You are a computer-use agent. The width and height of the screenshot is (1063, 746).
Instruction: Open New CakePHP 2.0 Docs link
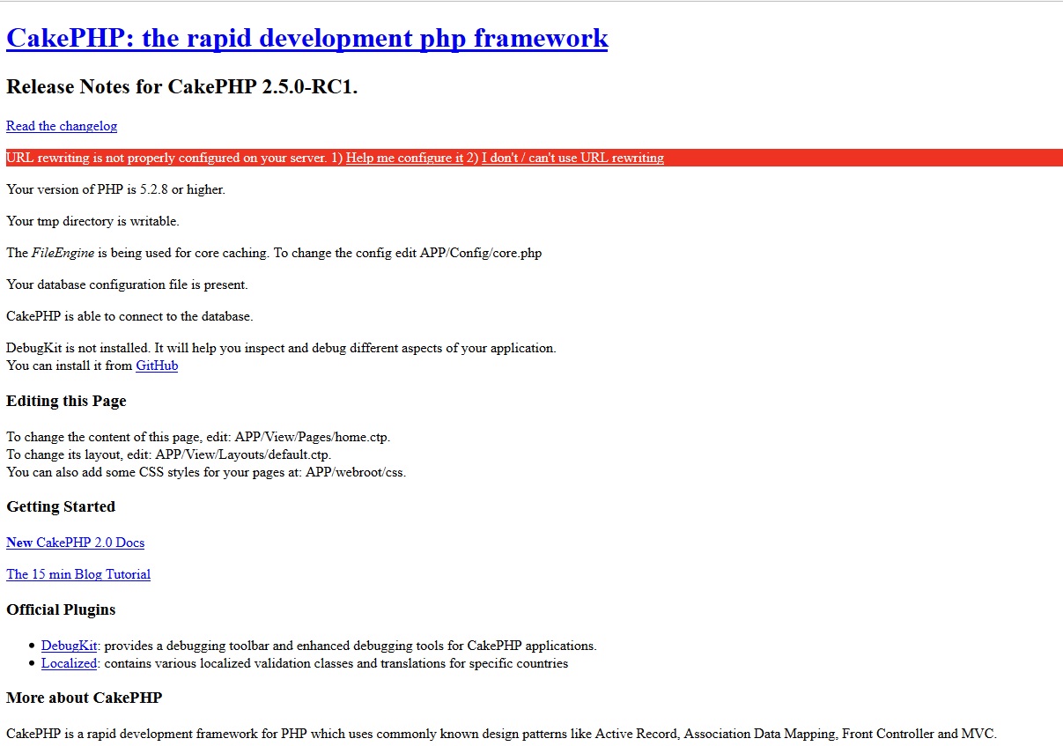coord(75,543)
